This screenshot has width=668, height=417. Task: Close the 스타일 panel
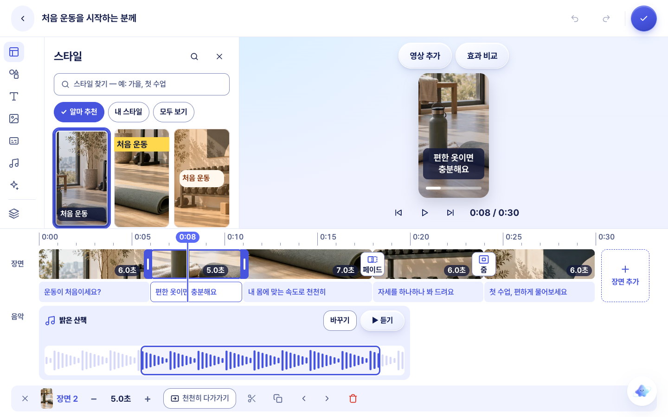click(219, 57)
